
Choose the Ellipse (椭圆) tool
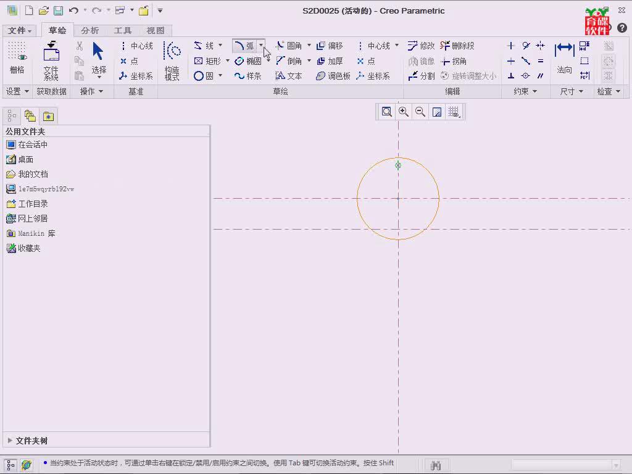coord(248,61)
